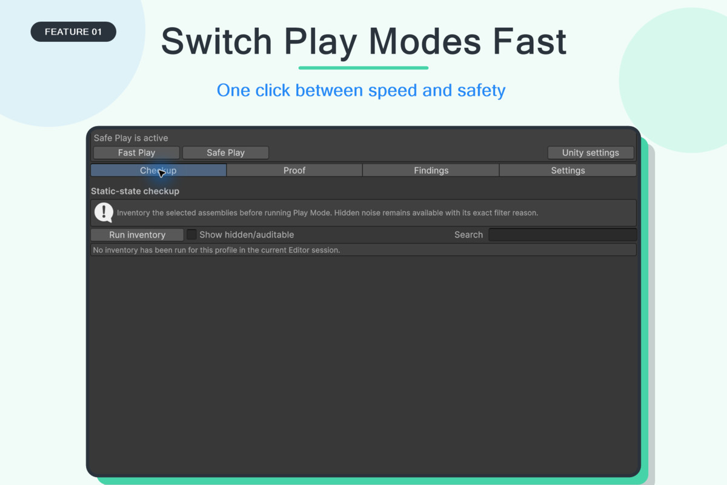
Task: Switch to Fast Play mode
Action: pyautogui.click(x=136, y=153)
